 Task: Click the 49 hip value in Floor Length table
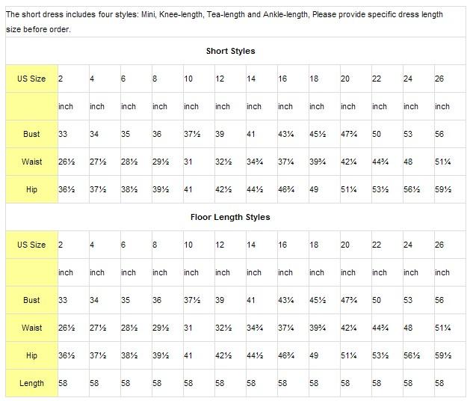(314, 355)
